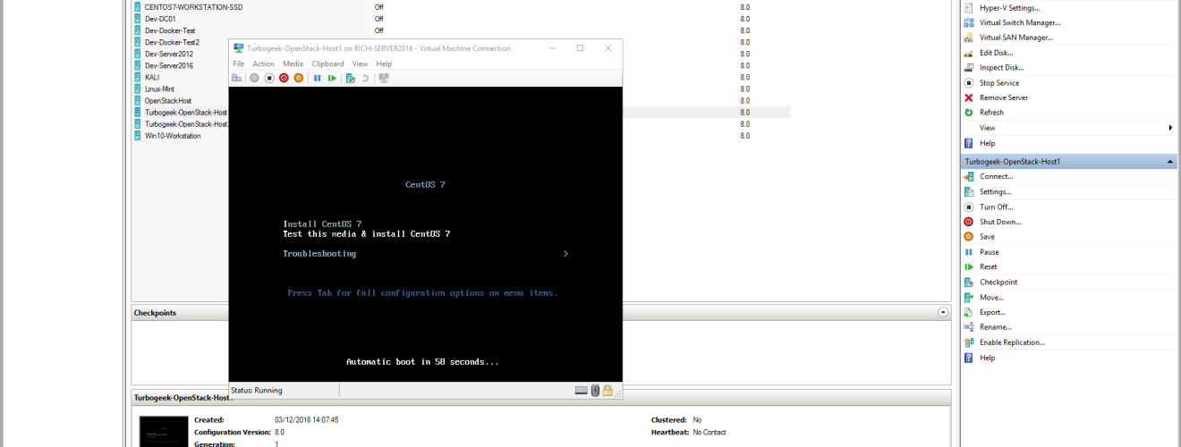Open Hyper-V Settings from Actions pane
This screenshot has height=447, width=1181.
[x=1009, y=8]
